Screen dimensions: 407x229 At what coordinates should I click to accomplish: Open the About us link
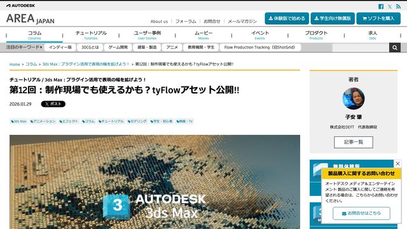tap(159, 21)
